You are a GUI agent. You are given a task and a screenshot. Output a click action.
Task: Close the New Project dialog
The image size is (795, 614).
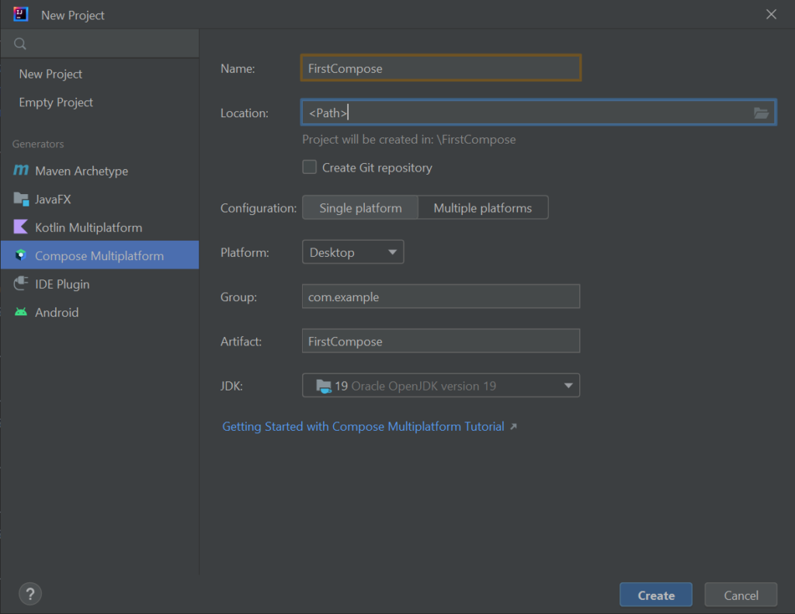[x=771, y=14]
